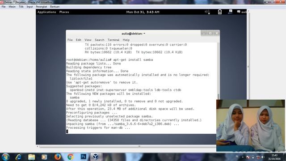Click 'Building dependency tree' line
Viewport: 286px width, 161px height.
pyautogui.click(x=88, y=68)
